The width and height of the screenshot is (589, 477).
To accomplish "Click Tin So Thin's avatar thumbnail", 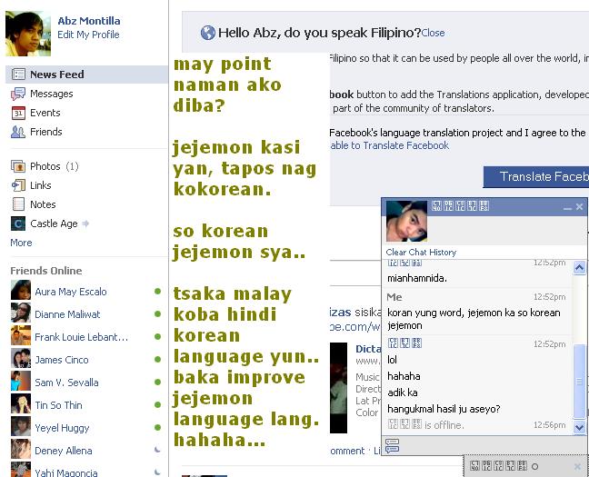I will tap(21, 403).
